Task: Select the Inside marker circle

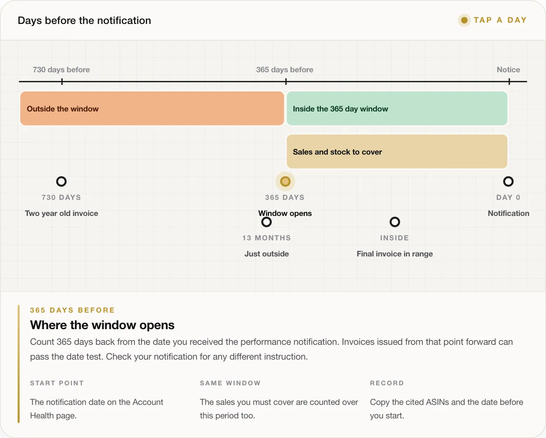Action: pyautogui.click(x=394, y=222)
